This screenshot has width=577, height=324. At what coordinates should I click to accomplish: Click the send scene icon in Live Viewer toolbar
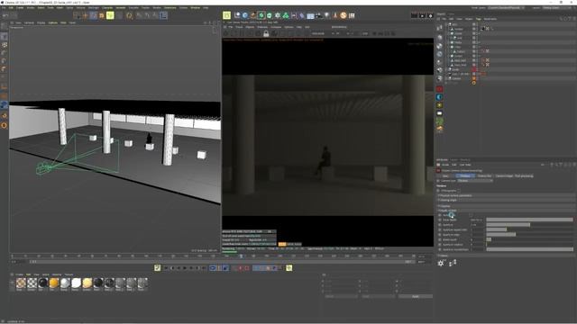pyautogui.click(x=226, y=33)
